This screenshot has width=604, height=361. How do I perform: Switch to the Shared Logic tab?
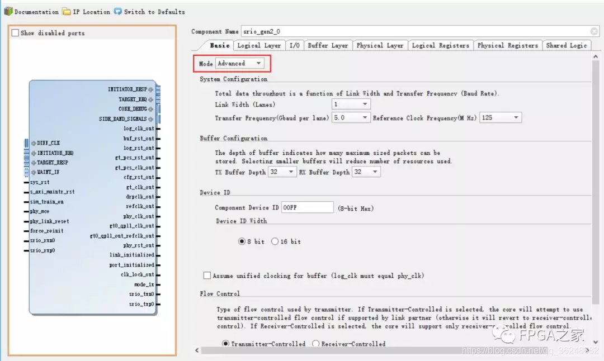coord(566,45)
